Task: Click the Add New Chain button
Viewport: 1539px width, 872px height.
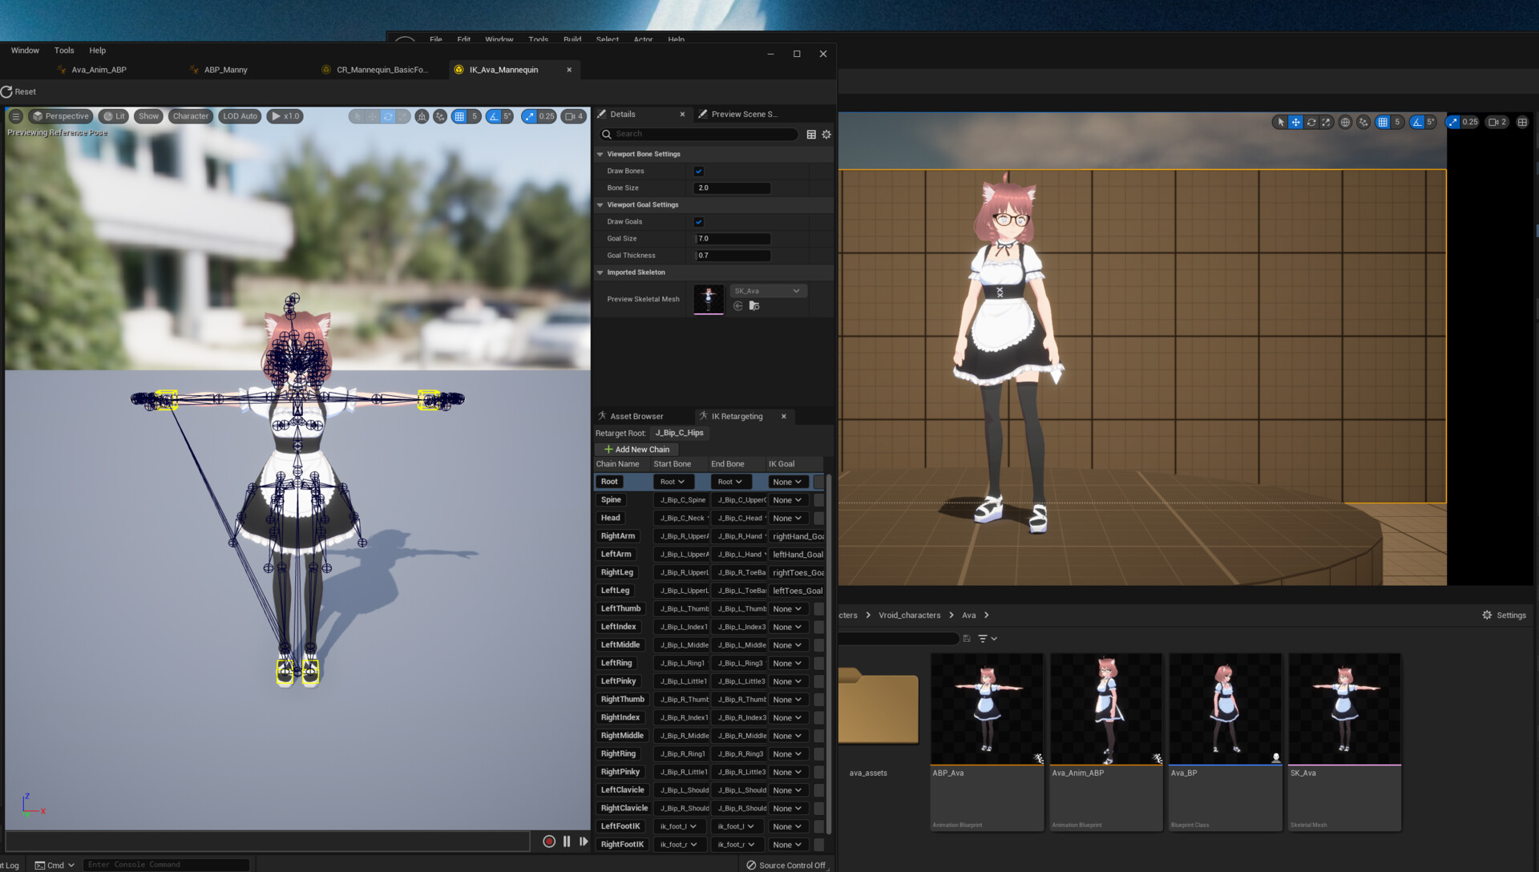Action: 636,449
